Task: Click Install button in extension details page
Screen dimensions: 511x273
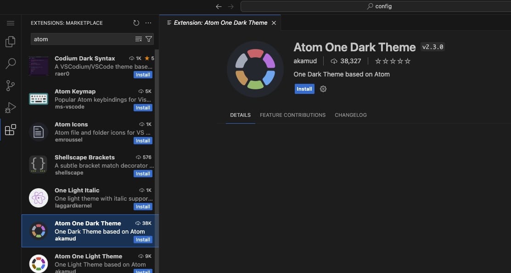Action: click(304, 89)
